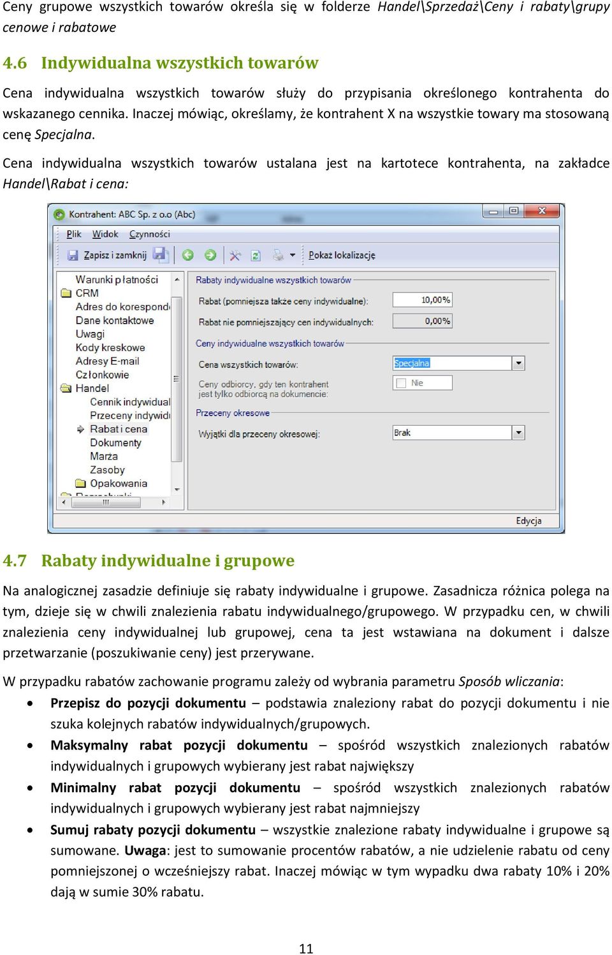Click the tree horizontal scrollbar thumb
Image resolution: width=612 pixels, height=955 pixels.
tap(106, 502)
